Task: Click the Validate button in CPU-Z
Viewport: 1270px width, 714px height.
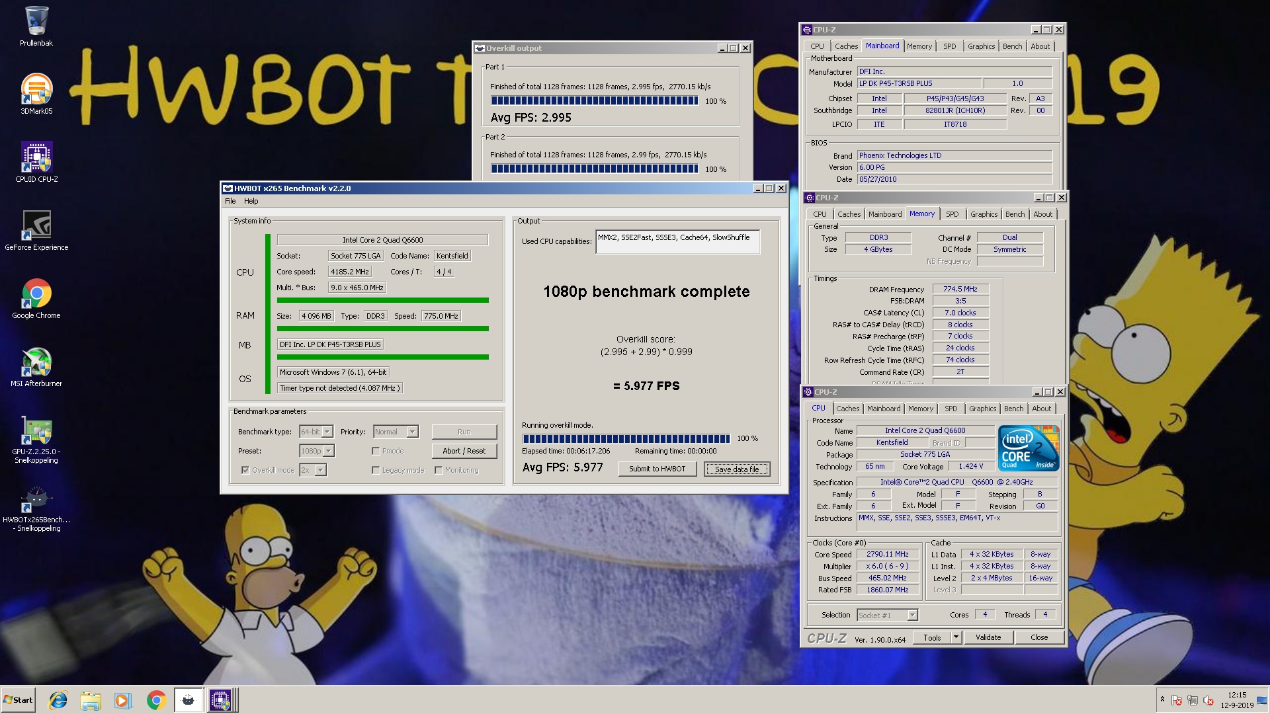Action: coord(988,637)
